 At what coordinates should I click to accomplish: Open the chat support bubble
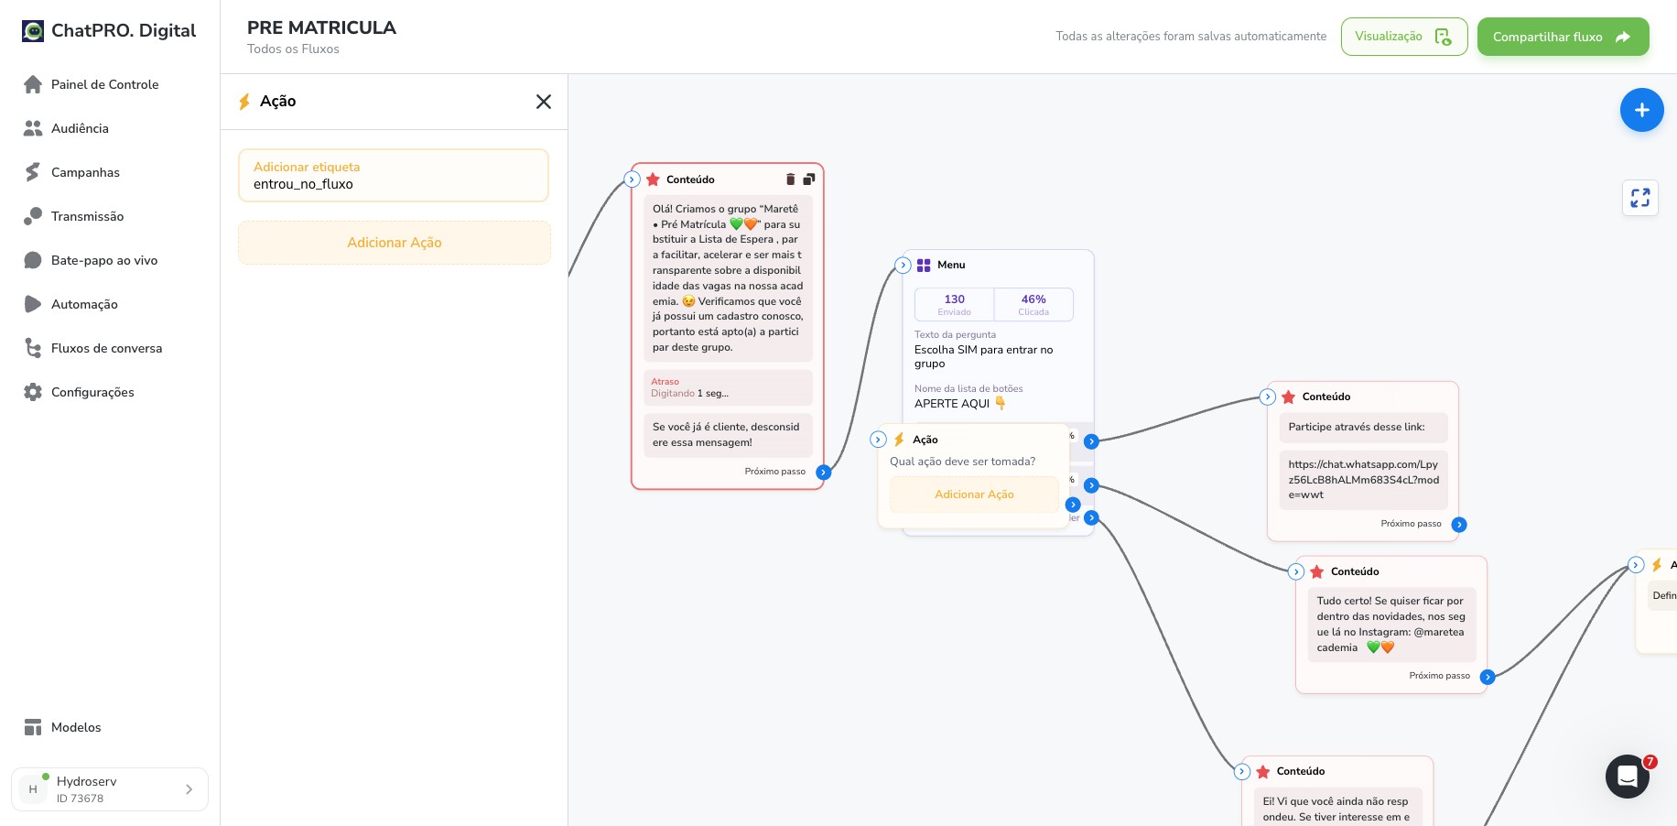pyautogui.click(x=1628, y=777)
